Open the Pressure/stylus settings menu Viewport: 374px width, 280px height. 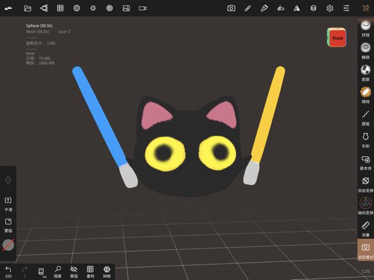pos(281,8)
